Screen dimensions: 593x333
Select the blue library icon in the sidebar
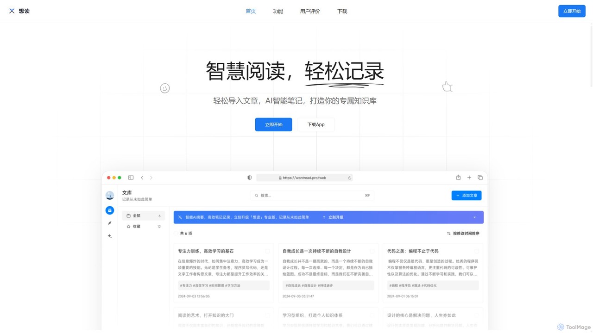(110, 210)
